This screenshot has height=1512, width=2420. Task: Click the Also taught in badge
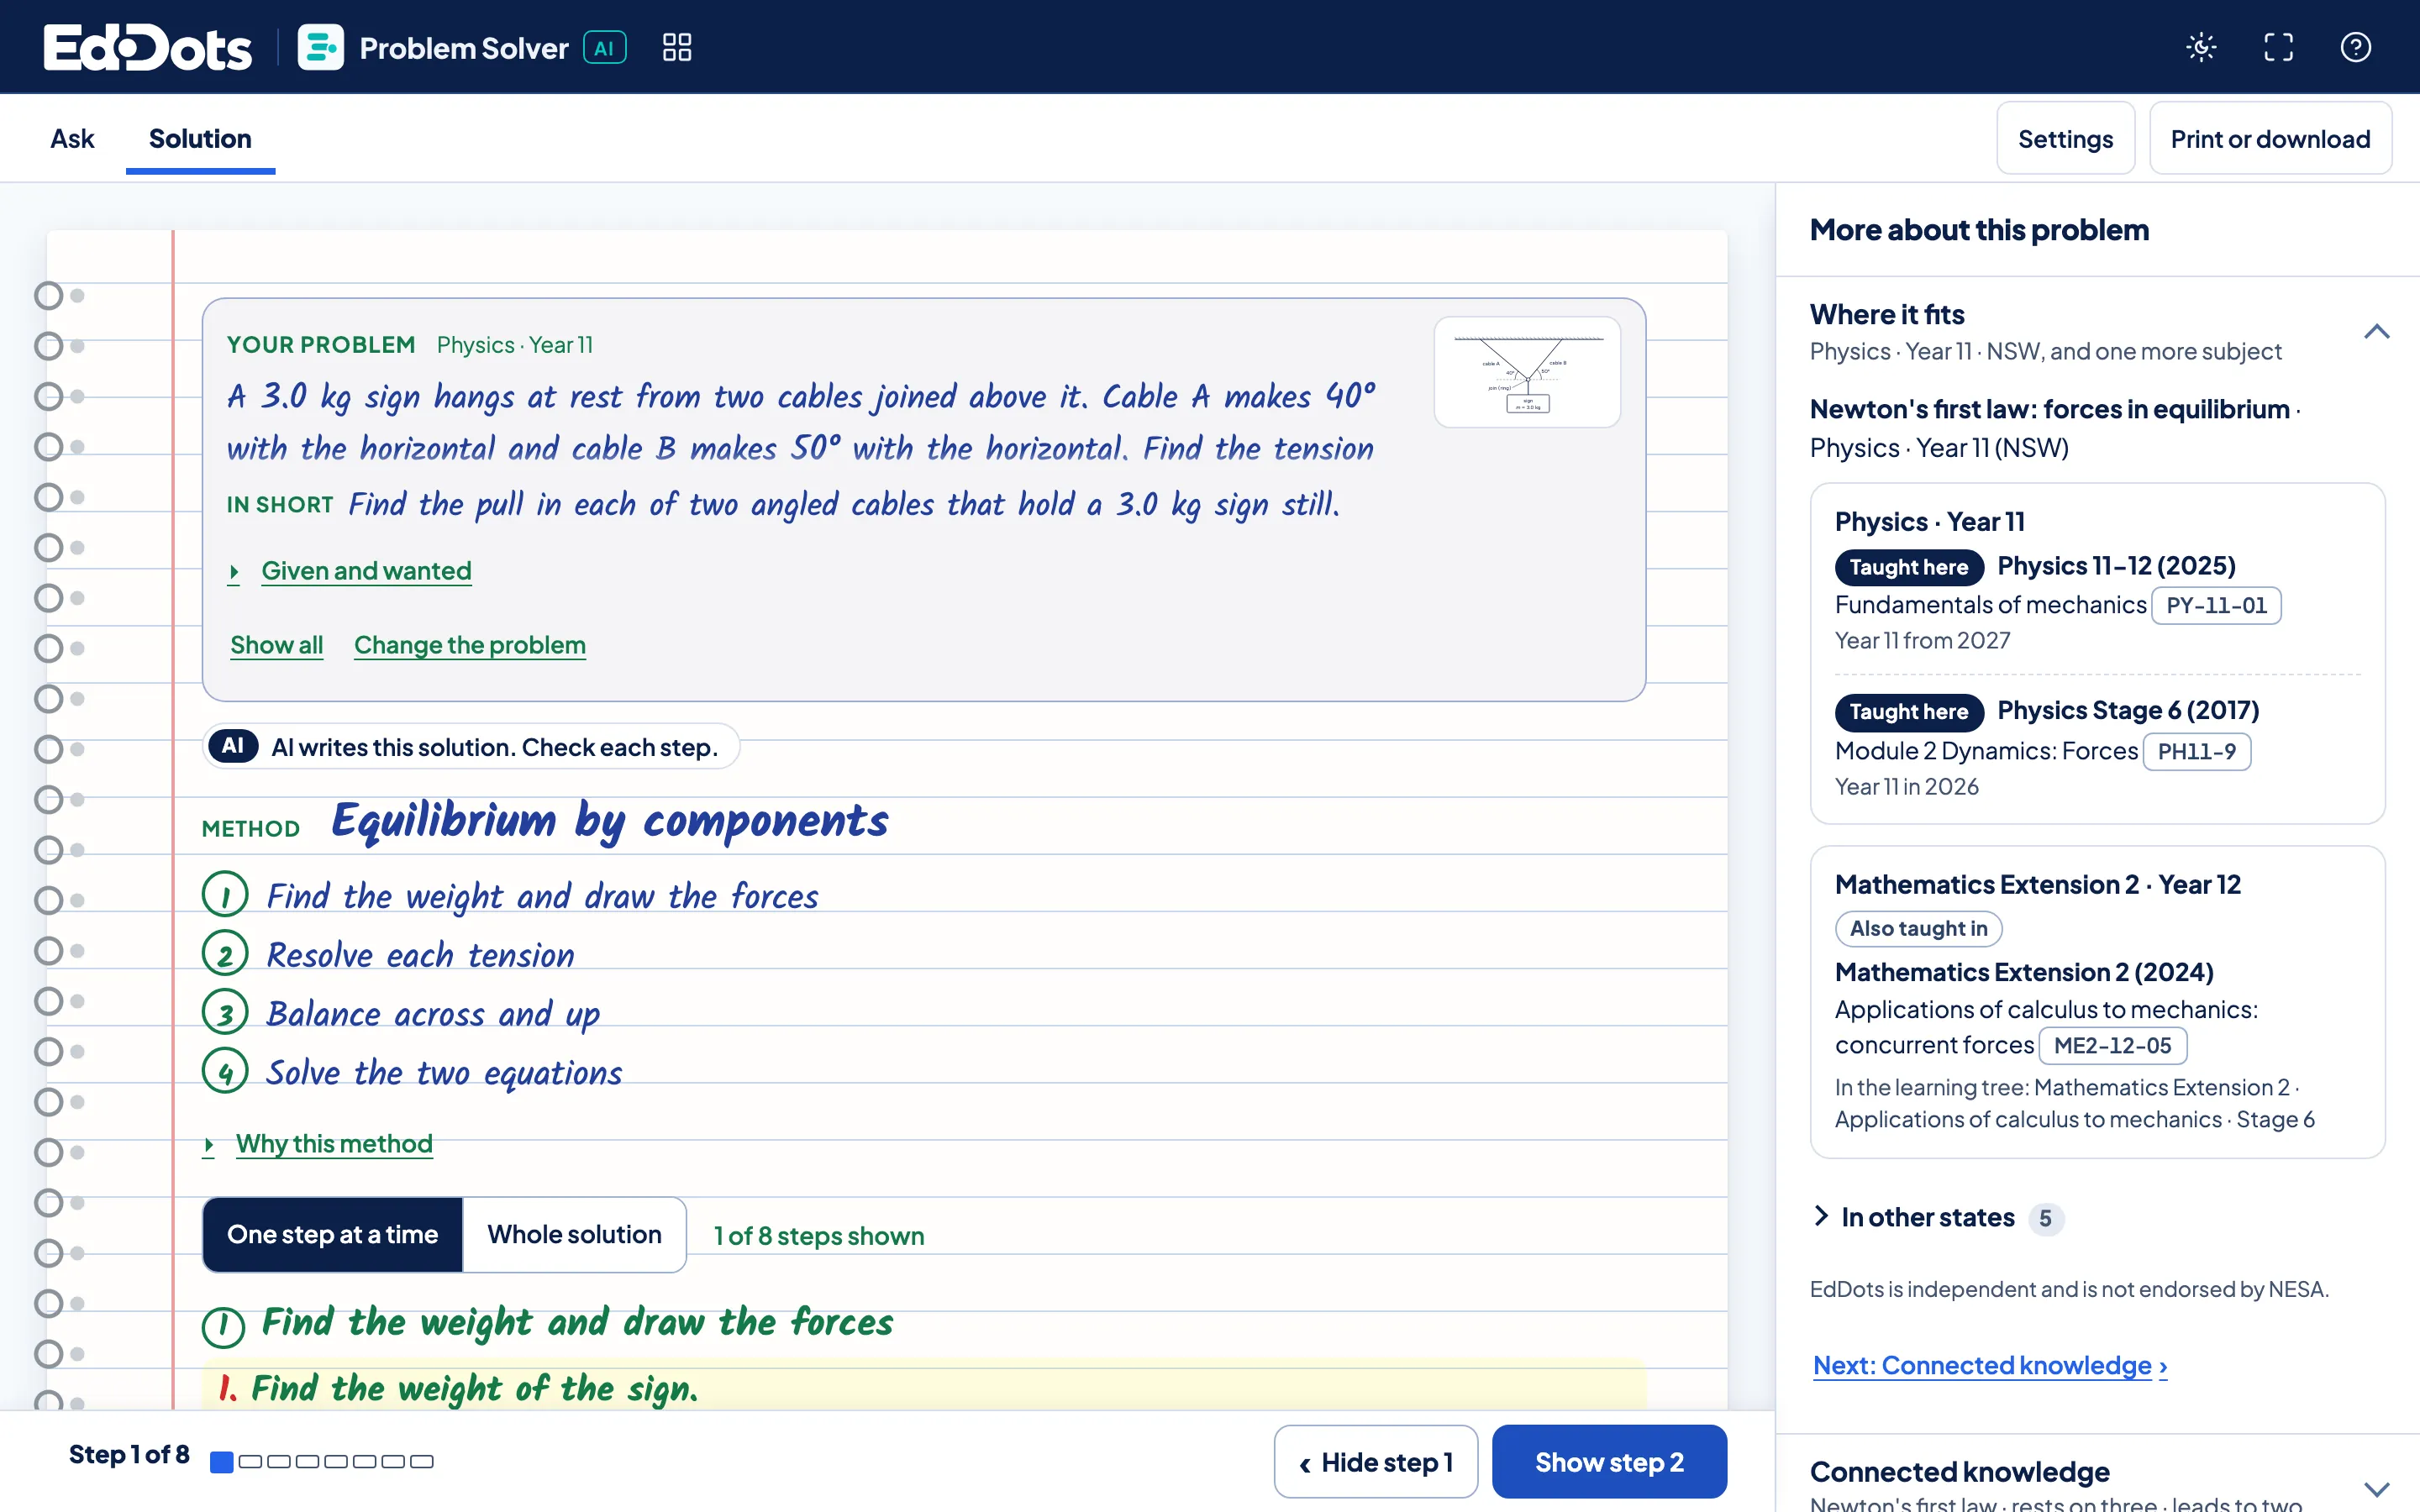click(x=1918, y=929)
